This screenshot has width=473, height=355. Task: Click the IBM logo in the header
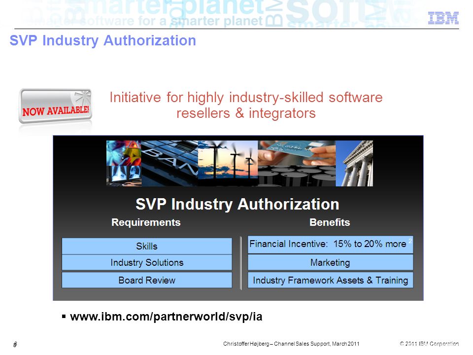[x=443, y=18]
